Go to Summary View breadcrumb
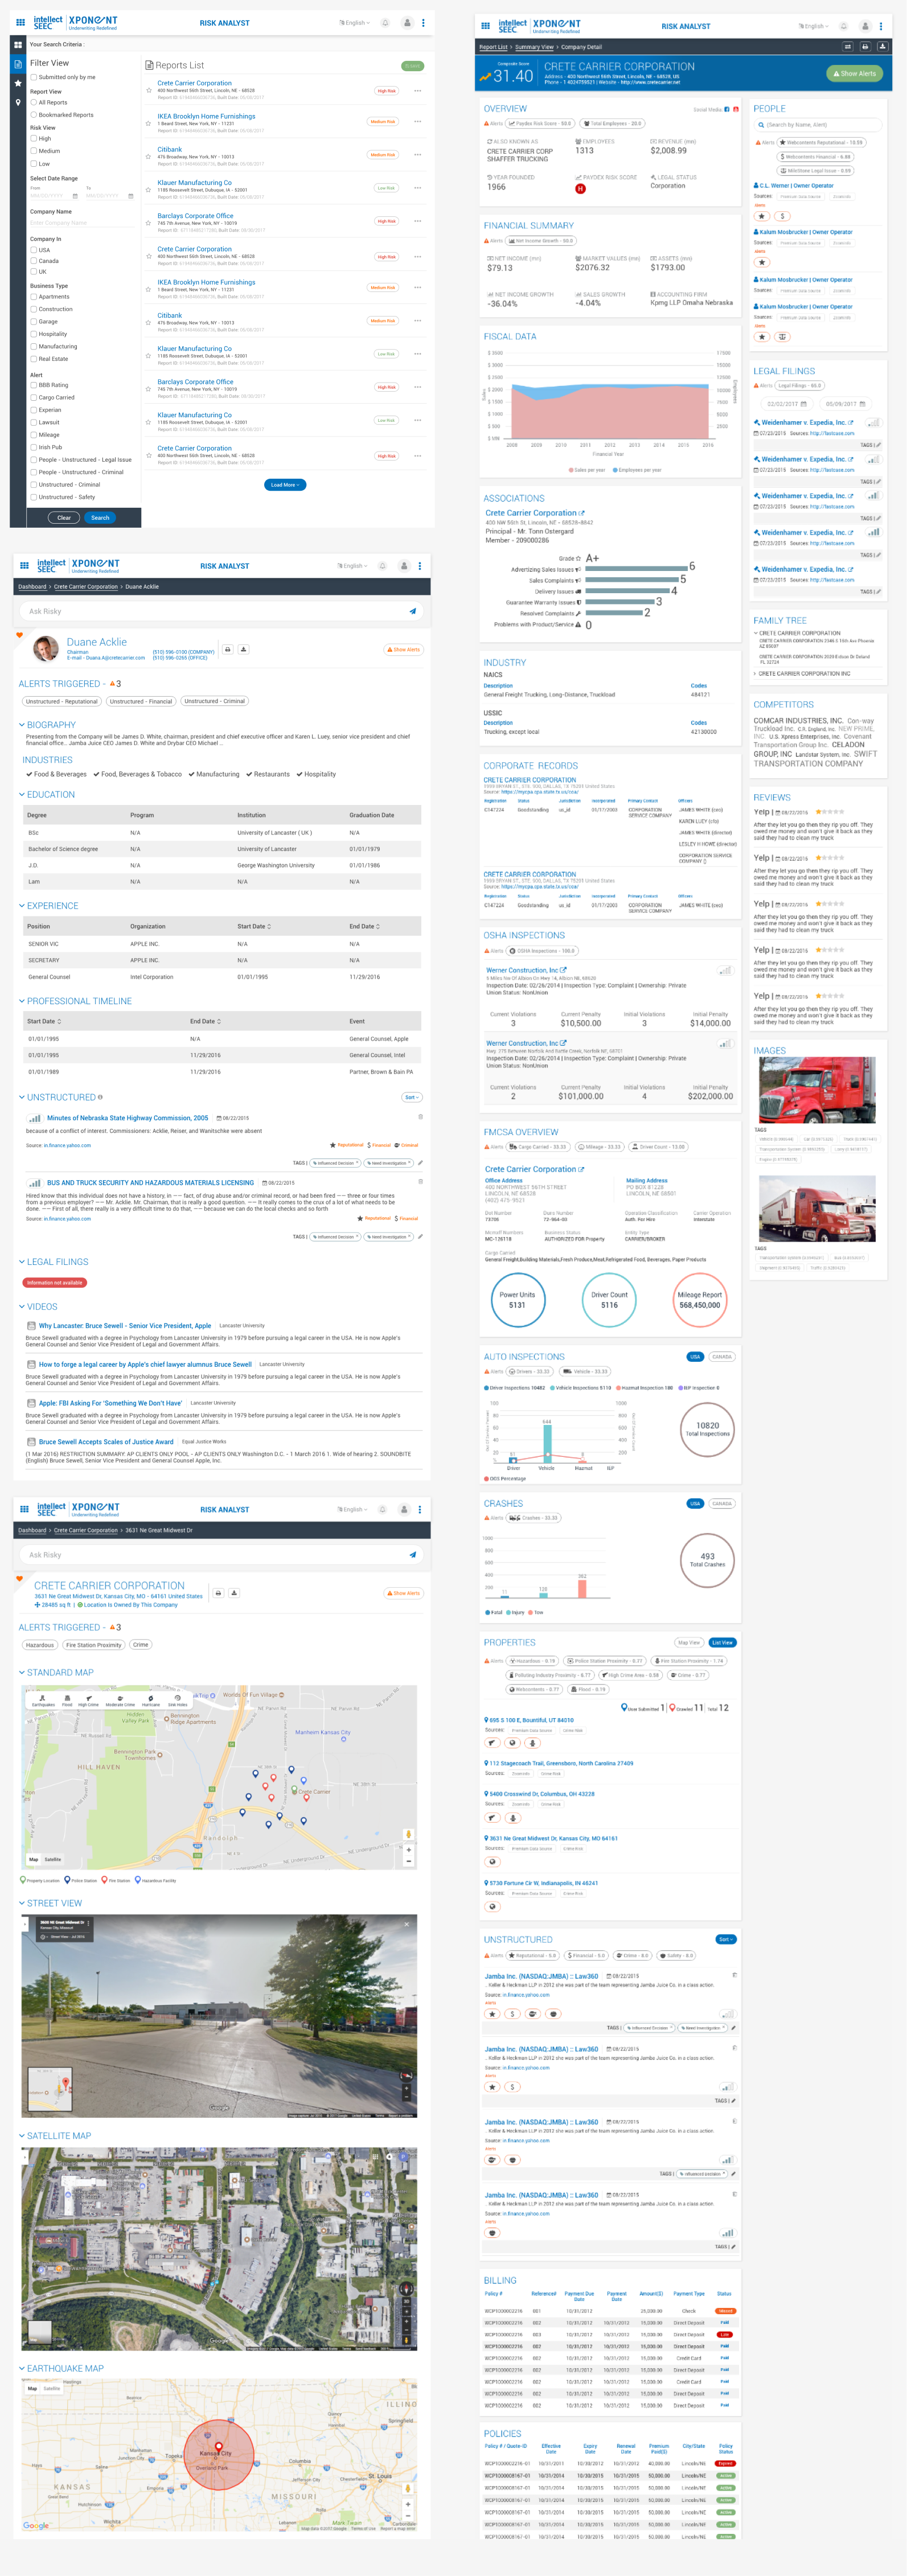Screen dimensions: 907x2576 click(534, 47)
